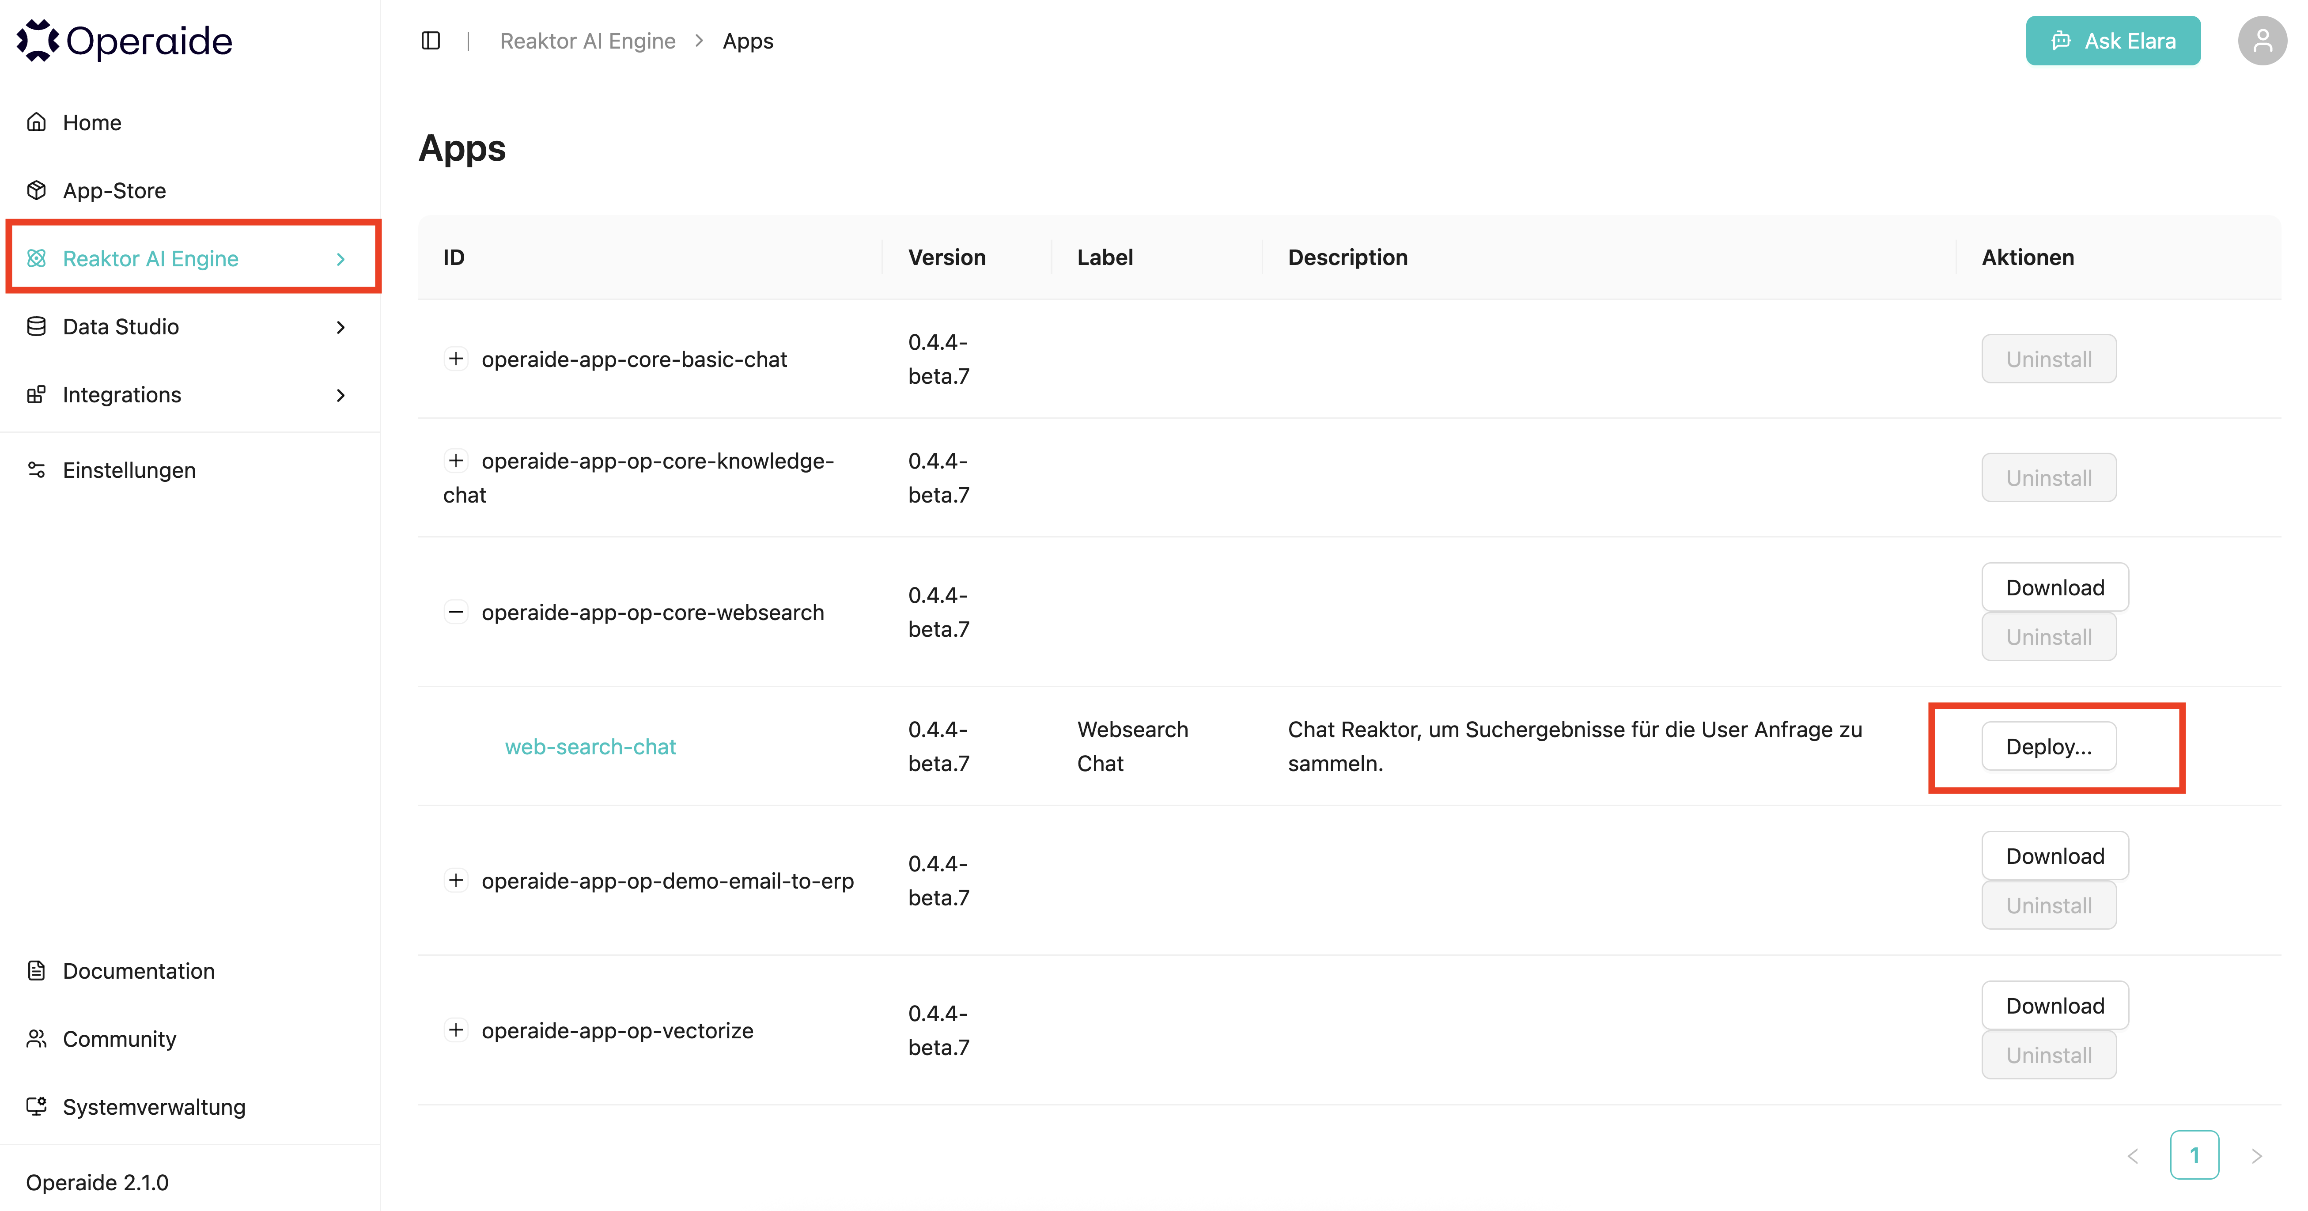
Task: Click the Apps breadcrumb
Action: 748,41
